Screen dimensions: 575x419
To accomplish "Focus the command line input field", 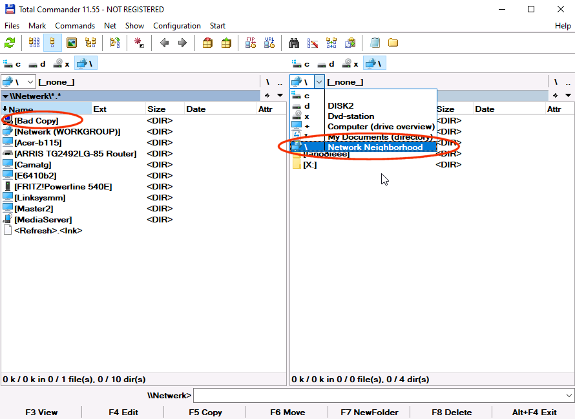I will [x=379, y=395].
